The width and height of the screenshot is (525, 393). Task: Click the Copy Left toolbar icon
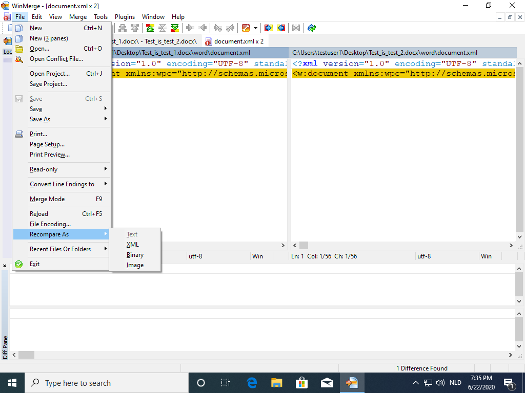[202, 28]
